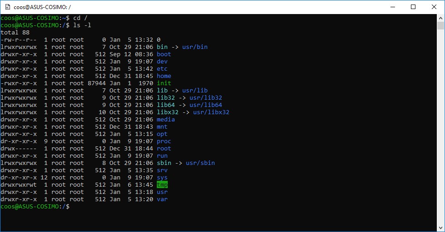Click the 'usr/sbin' symlink target

point(200,163)
